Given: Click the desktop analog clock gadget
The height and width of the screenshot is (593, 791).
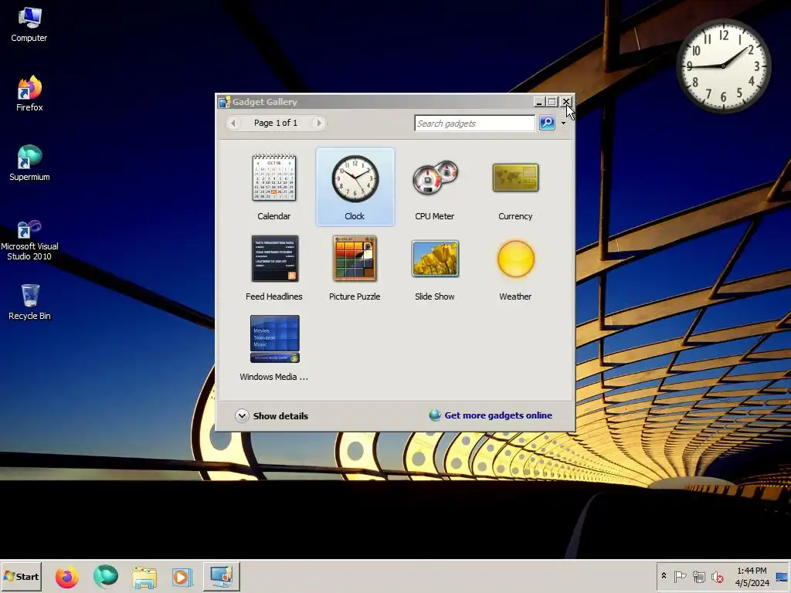Looking at the screenshot, I should click(x=723, y=66).
